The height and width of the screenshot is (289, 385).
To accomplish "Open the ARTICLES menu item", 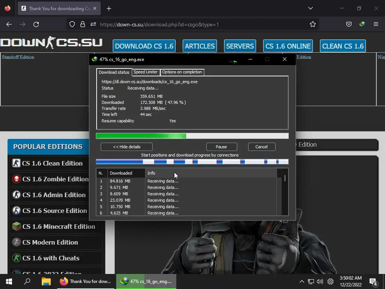I will (x=200, y=46).
